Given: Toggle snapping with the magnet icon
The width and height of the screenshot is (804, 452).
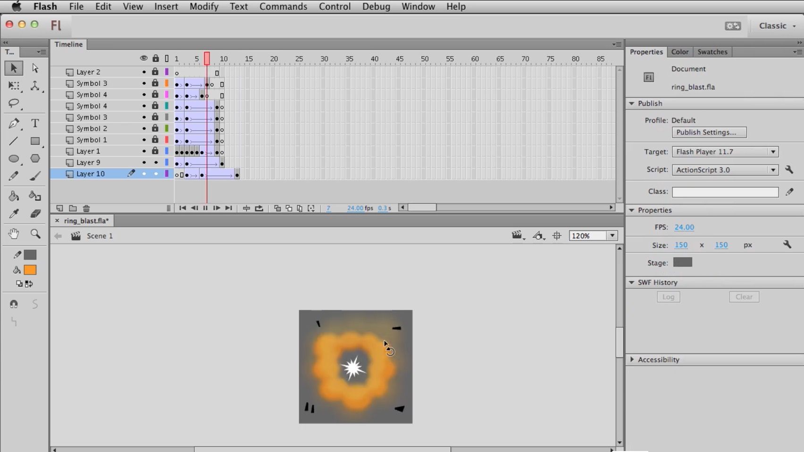Looking at the screenshot, I should [x=14, y=304].
